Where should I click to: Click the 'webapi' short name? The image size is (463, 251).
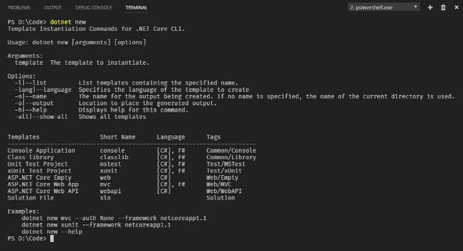(111, 191)
